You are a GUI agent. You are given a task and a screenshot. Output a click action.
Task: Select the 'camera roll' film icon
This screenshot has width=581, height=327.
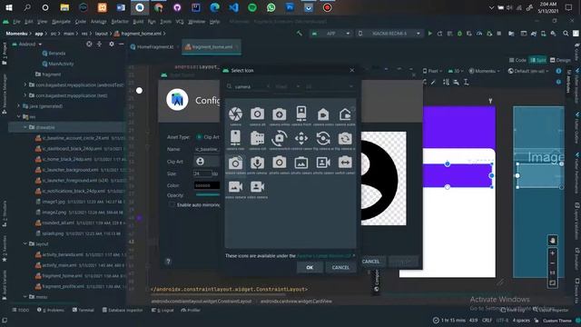[x=257, y=138]
